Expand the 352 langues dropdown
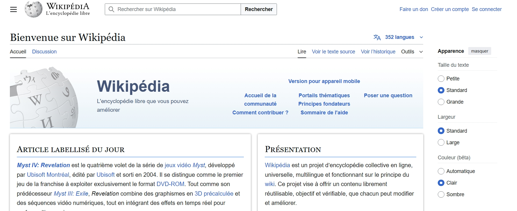Screen dimensions: 517x211 pos(398,37)
